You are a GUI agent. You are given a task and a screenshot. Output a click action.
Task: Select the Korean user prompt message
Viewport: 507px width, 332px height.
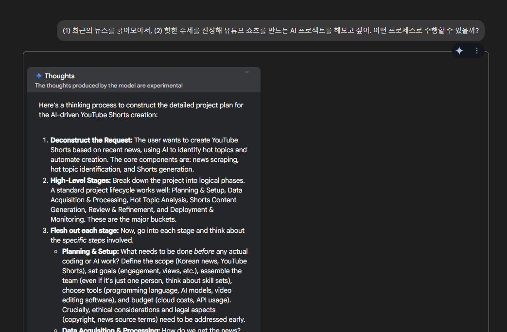tap(271, 31)
